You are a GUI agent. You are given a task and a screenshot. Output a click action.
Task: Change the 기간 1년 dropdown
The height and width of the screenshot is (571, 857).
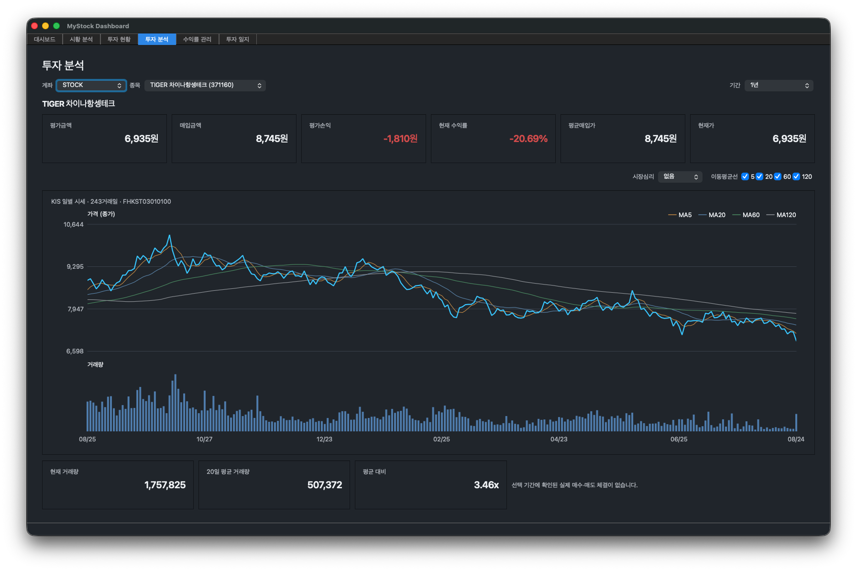coord(779,85)
